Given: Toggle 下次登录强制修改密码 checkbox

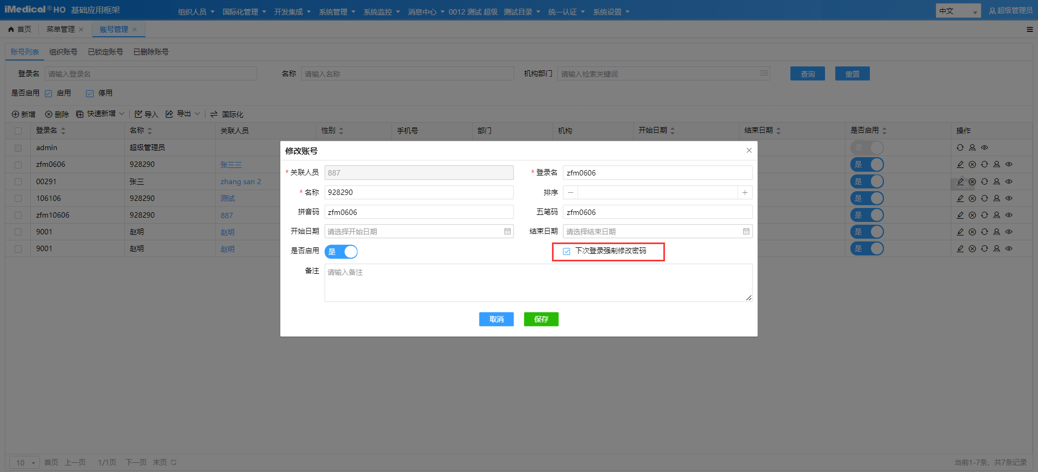Looking at the screenshot, I should pos(567,251).
